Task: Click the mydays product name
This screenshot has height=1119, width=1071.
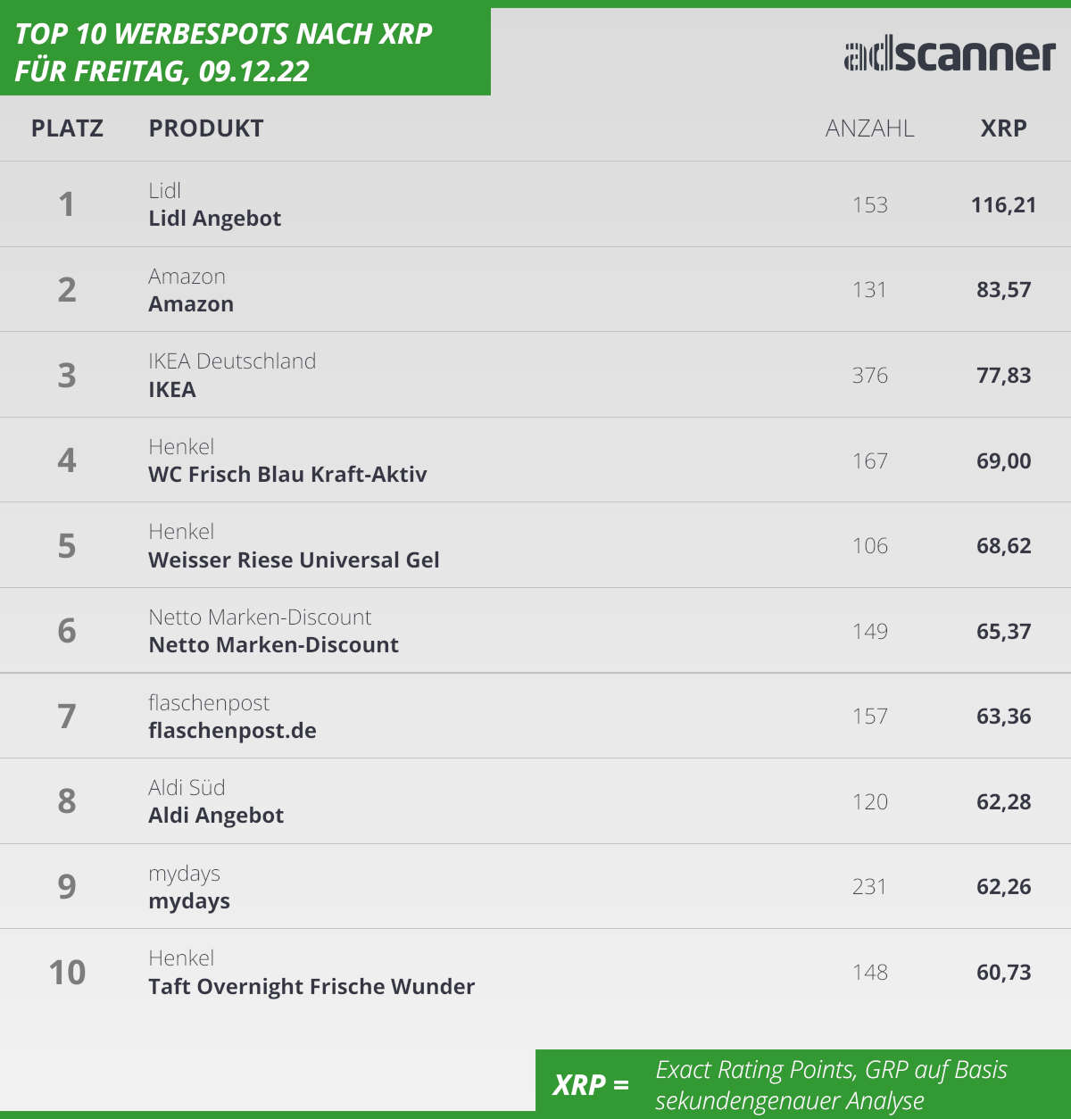Action: (x=189, y=901)
